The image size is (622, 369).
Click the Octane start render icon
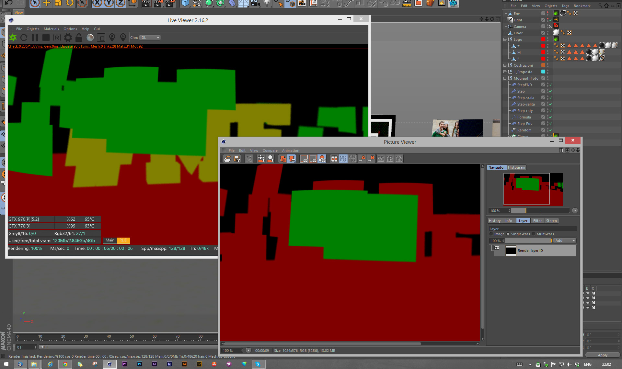click(13, 38)
